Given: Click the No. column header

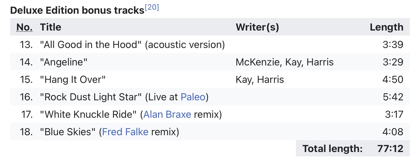Looking at the screenshot, I should tap(25, 27).
